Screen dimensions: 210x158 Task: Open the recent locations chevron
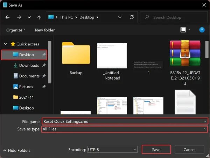click(x=29, y=17)
